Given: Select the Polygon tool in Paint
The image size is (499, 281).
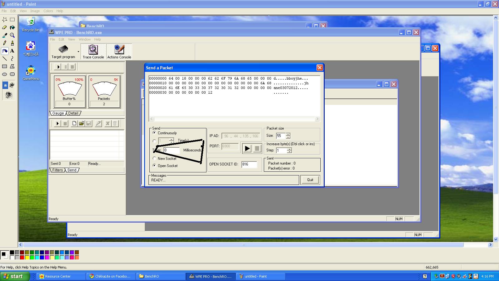Looking at the screenshot, I should click(x=12, y=67).
